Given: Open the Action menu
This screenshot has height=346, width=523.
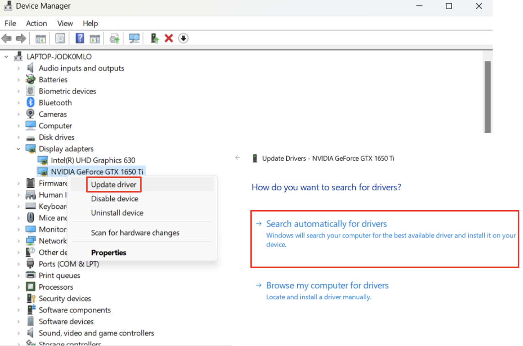Looking at the screenshot, I should click(36, 23).
